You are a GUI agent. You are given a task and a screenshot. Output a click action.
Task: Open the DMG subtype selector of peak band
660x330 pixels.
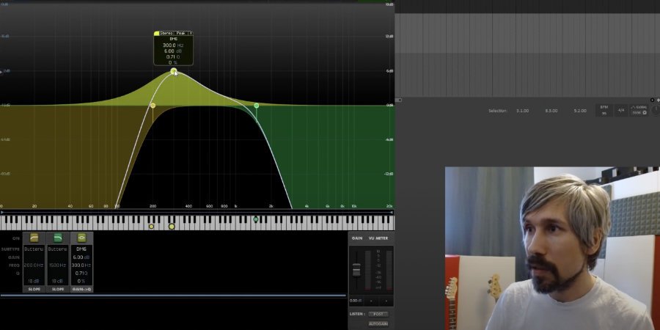coord(81,249)
